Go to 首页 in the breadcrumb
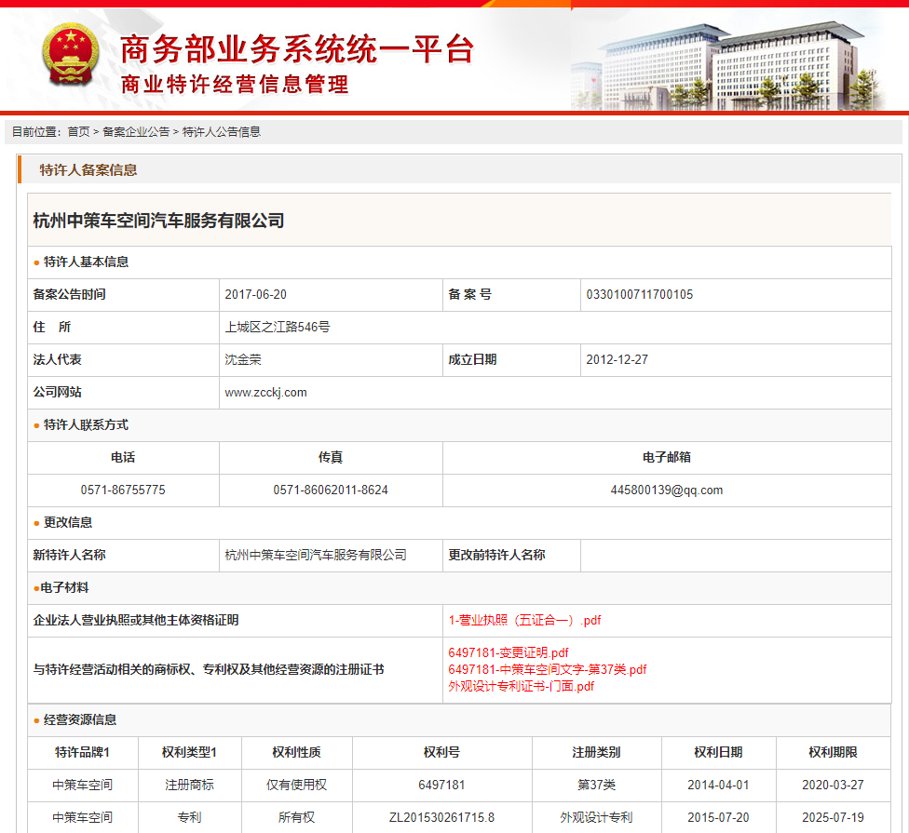 pos(79,132)
